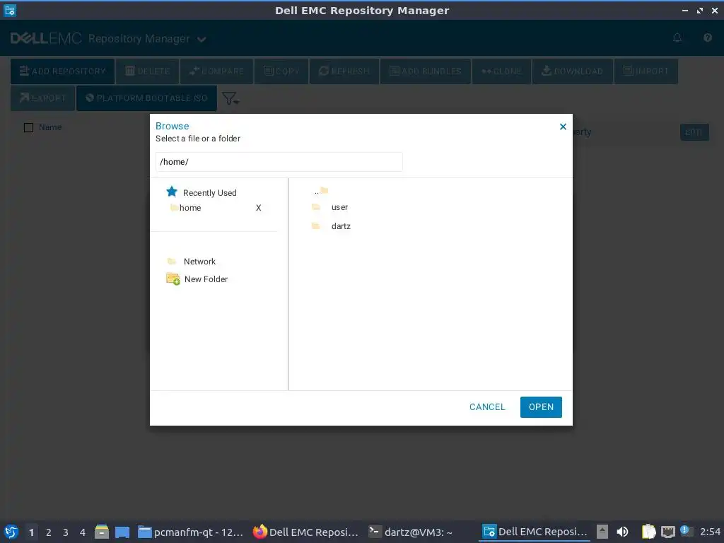Go to the parent folder (..) entry
The image size is (724, 543).
tap(322, 190)
